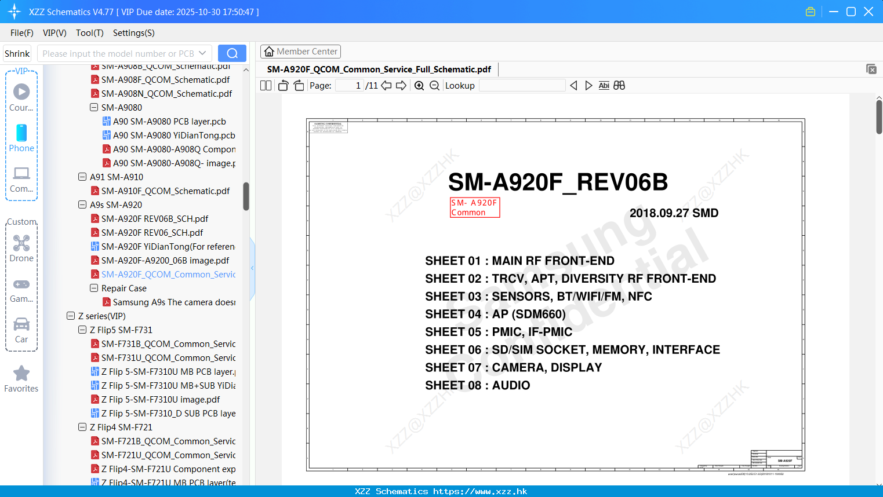Screen dimensions: 883x497
Task: Select the Computer category icon
Action: pos(21,179)
